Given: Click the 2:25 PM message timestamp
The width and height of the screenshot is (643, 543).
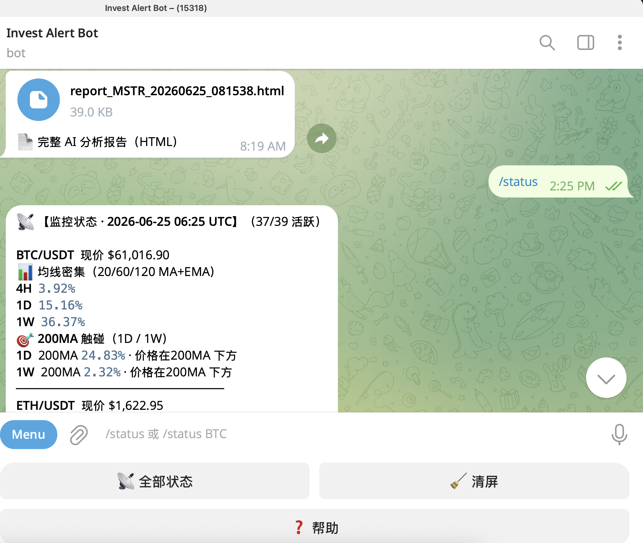Looking at the screenshot, I should 572,186.
